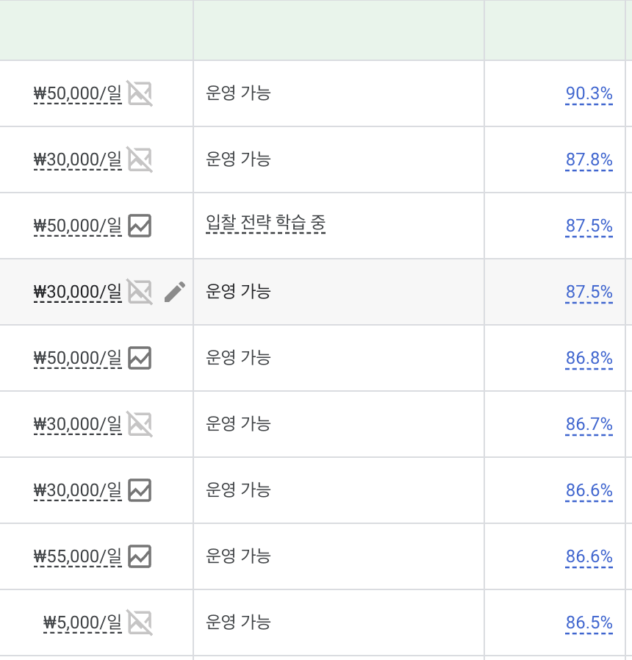The image size is (632, 660).
Task: Click the 87.8% score link
Action: coord(589,159)
